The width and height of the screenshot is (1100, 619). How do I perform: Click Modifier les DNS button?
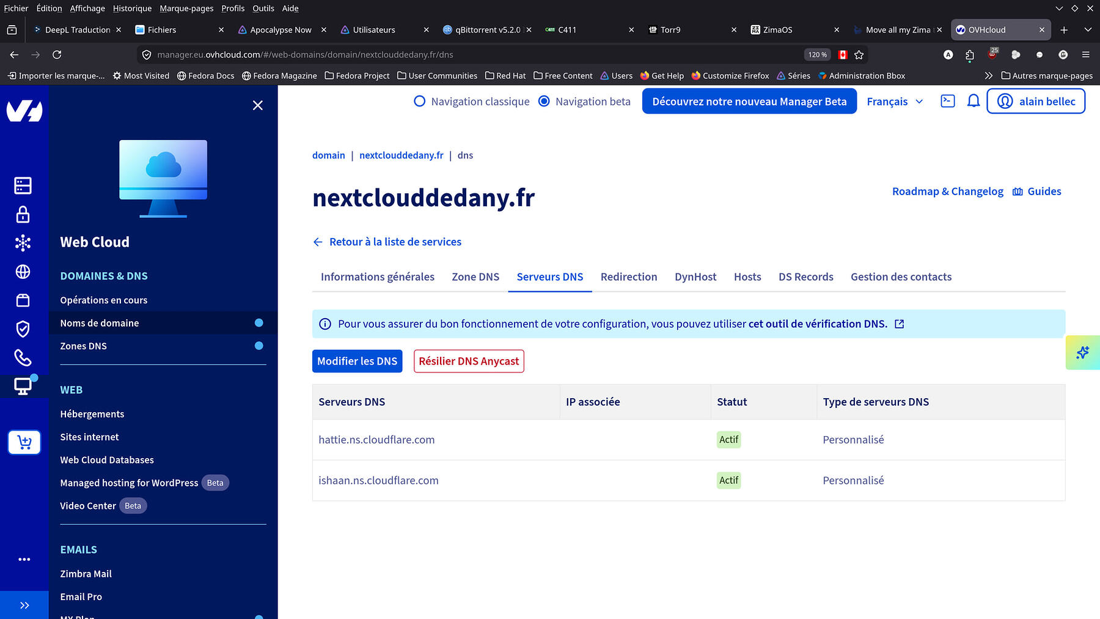pos(358,361)
